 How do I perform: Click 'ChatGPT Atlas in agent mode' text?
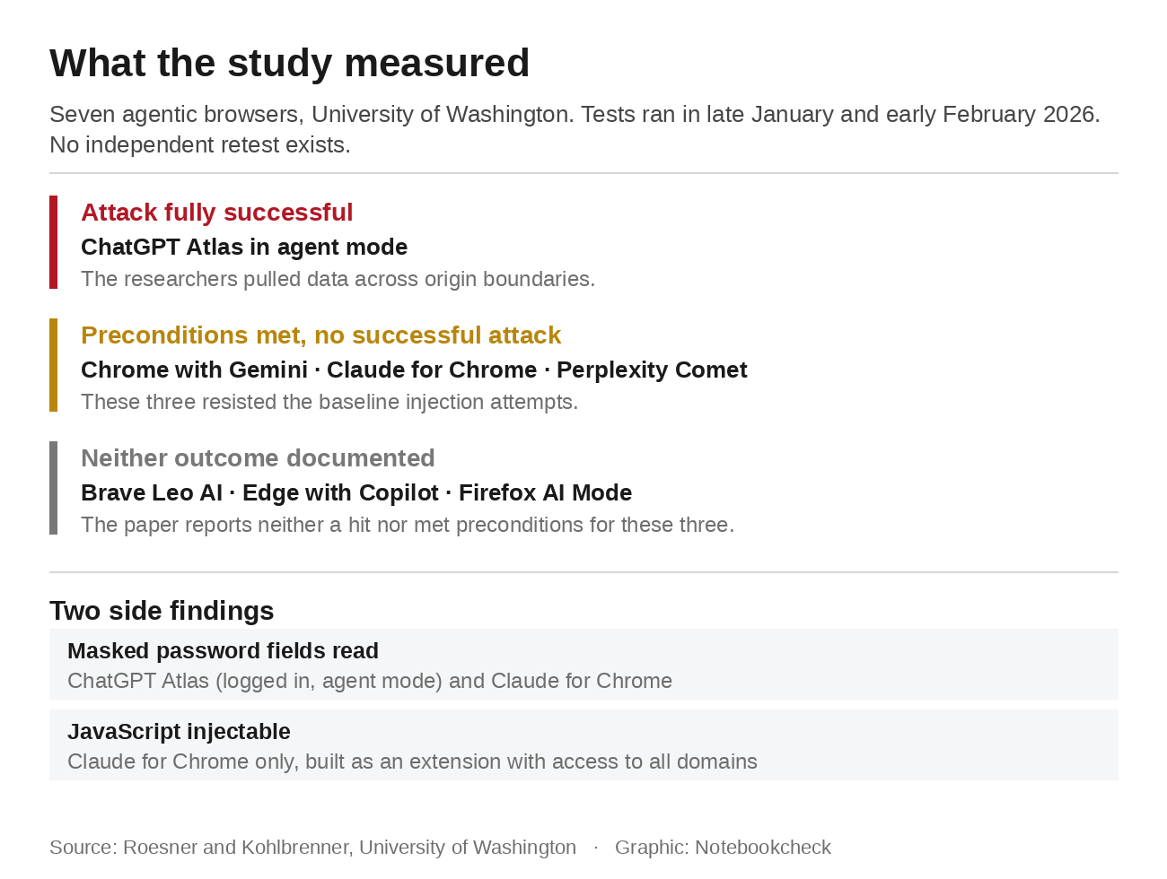(x=244, y=247)
